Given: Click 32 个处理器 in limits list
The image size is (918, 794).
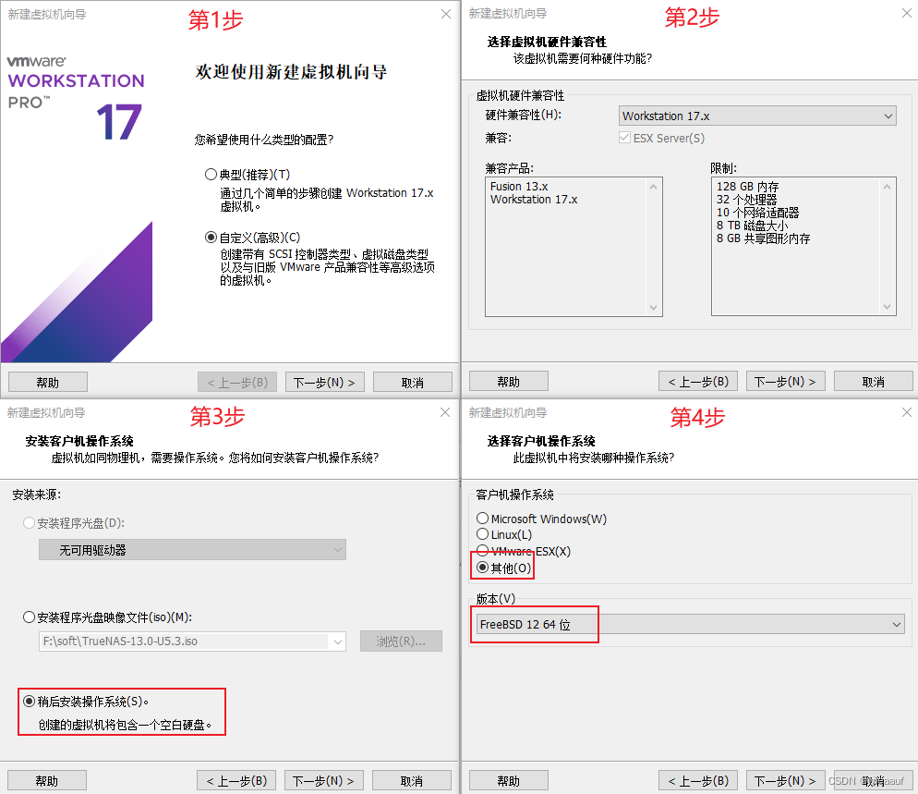Looking at the screenshot, I should point(746,200).
